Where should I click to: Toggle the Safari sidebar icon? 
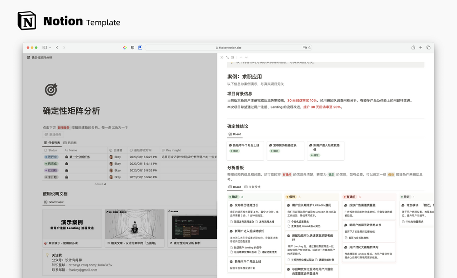(x=45, y=48)
